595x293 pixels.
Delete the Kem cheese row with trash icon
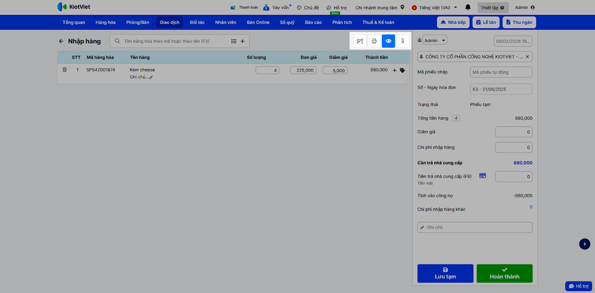65,70
